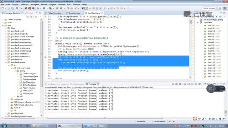The height and width of the screenshot is (128, 228).
Task: Click the Debug toolbar icon
Action: click(x=38, y=9)
